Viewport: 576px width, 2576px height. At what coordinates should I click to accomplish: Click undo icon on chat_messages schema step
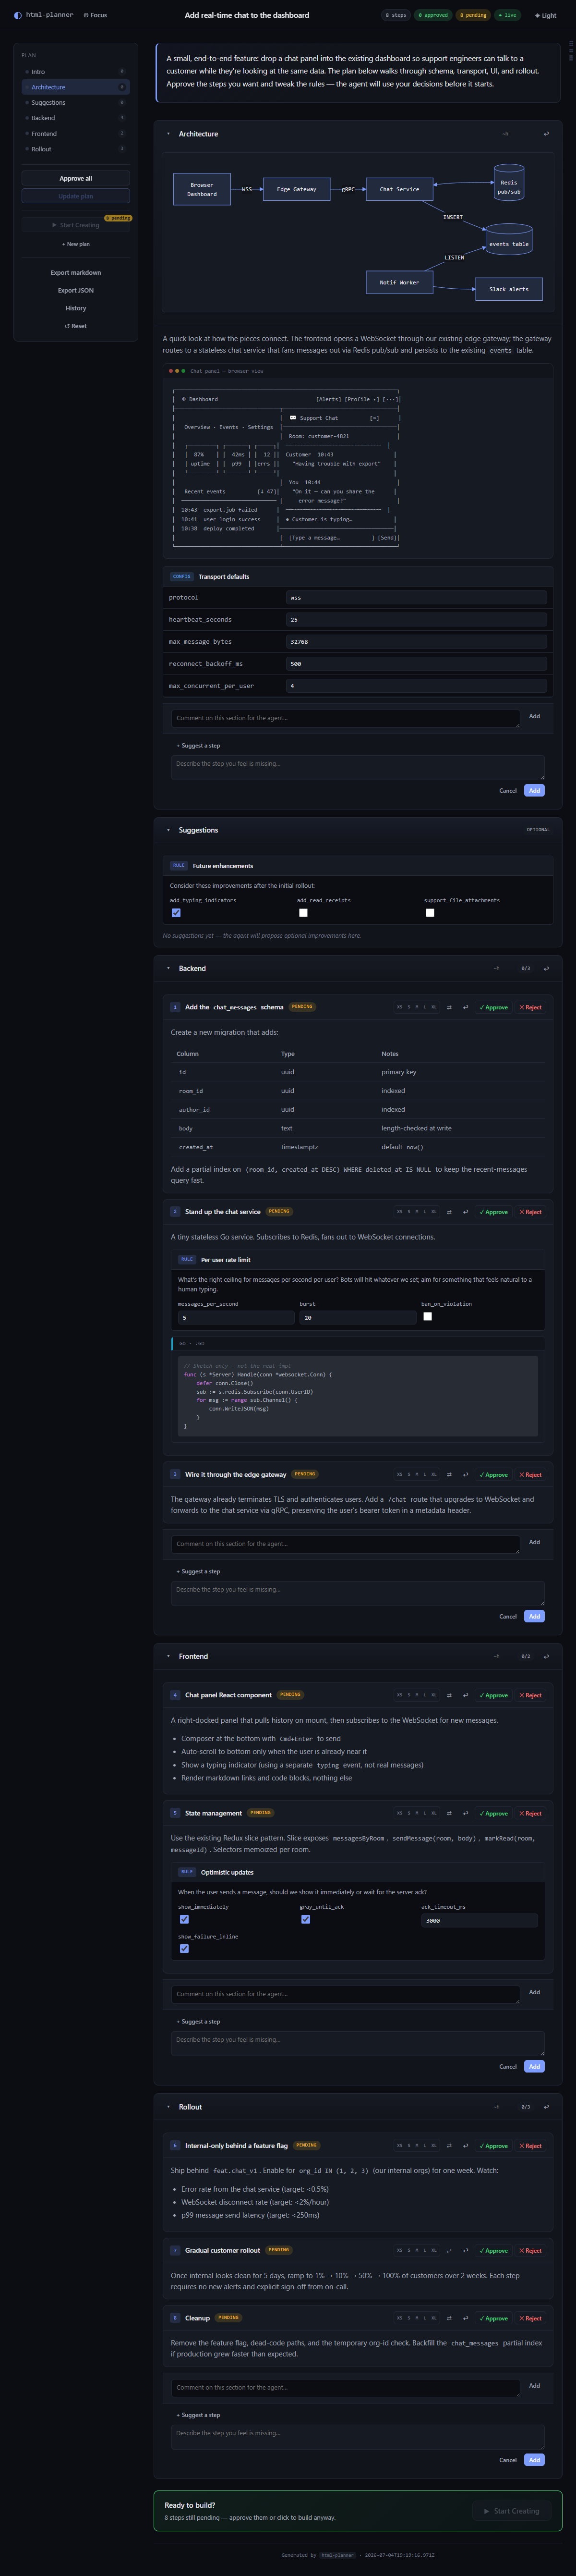click(x=465, y=1007)
